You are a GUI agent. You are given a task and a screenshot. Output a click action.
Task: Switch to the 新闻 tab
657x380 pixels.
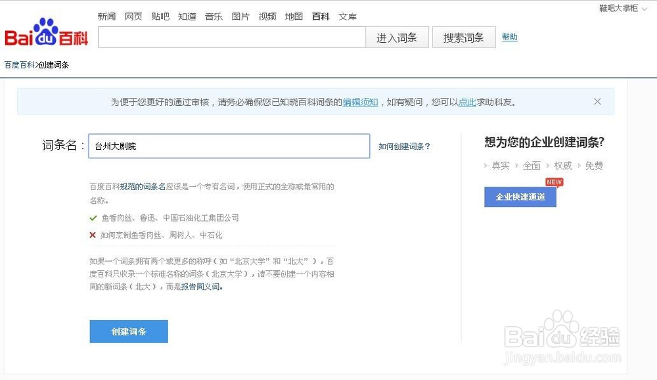[x=106, y=16]
